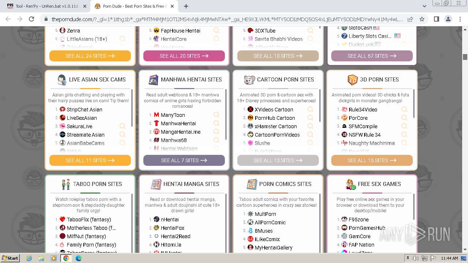Open the F95zone link
The height and width of the screenshot is (263, 468).
(x=358, y=220)
